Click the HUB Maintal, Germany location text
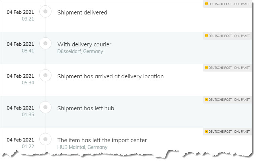Screen dimensions: 256x164 click(x=82, y=147)
